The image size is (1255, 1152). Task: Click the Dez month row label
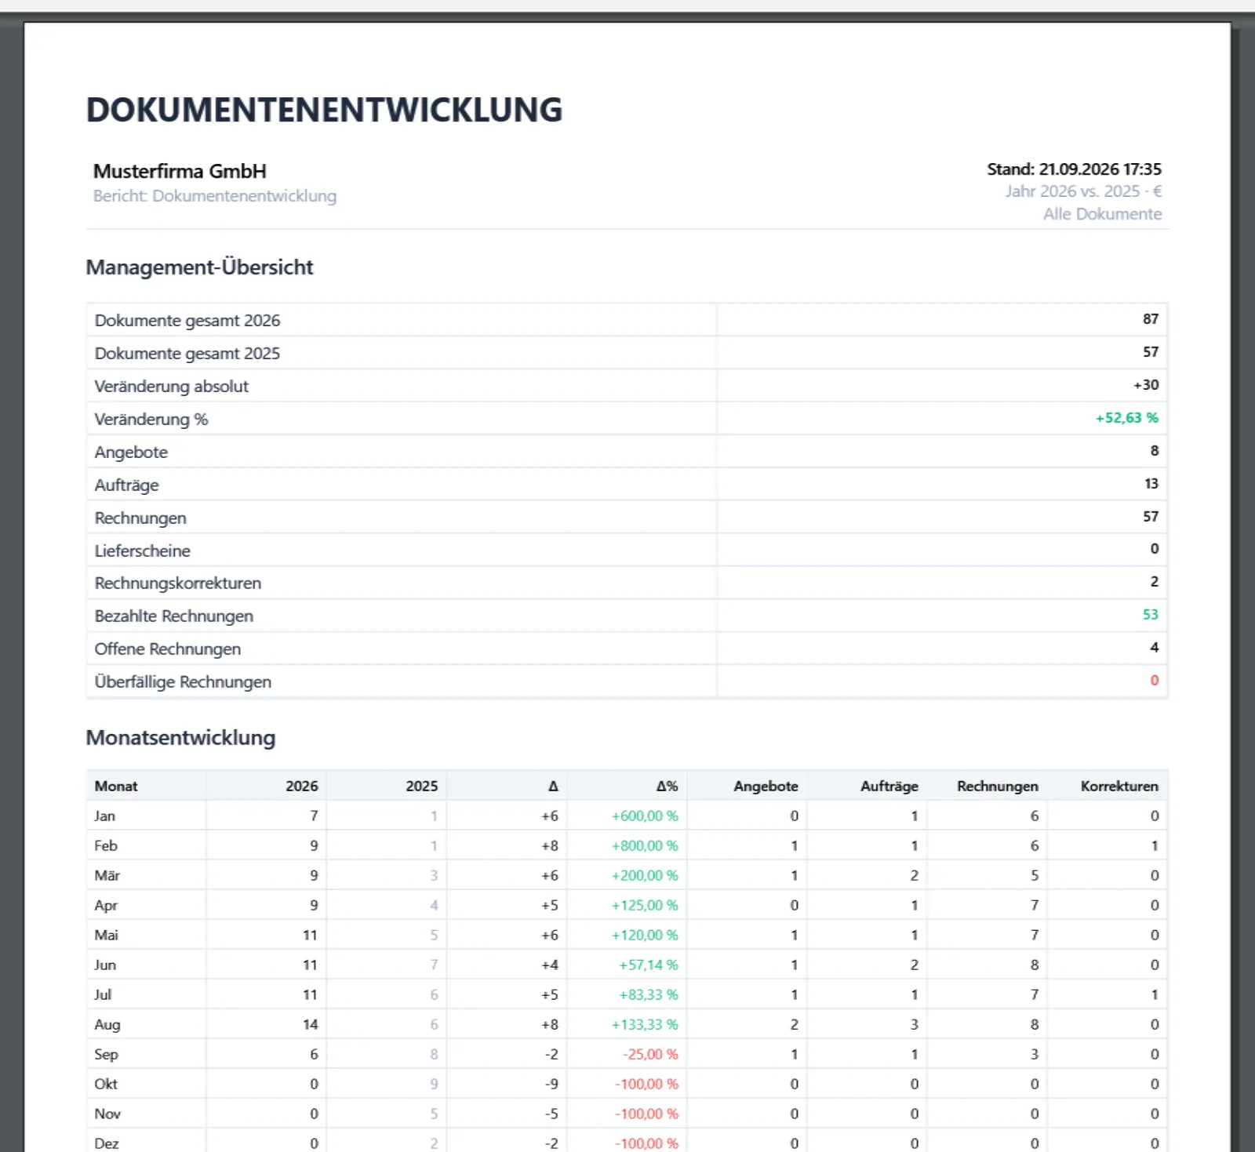click(x=107, y=1143)
